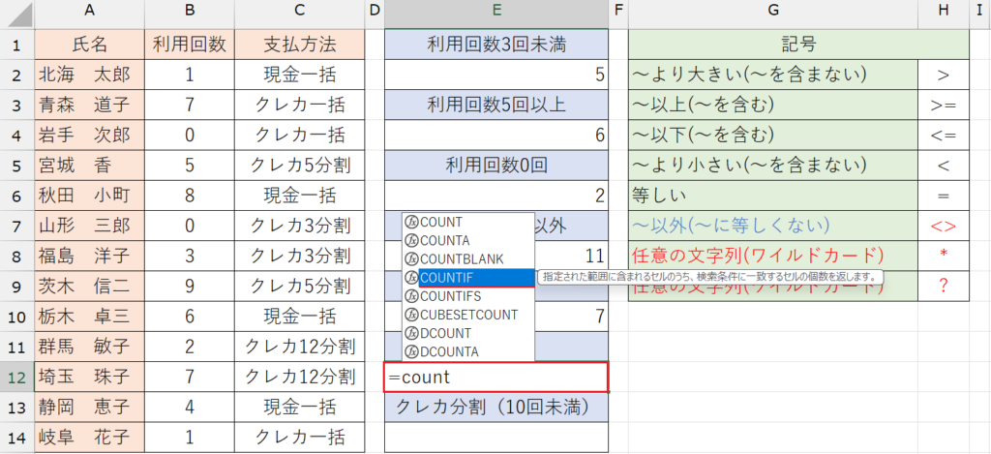Select the name cell 埼玉 珠子
The image size is (991, 454).
[x=90, y=378]
